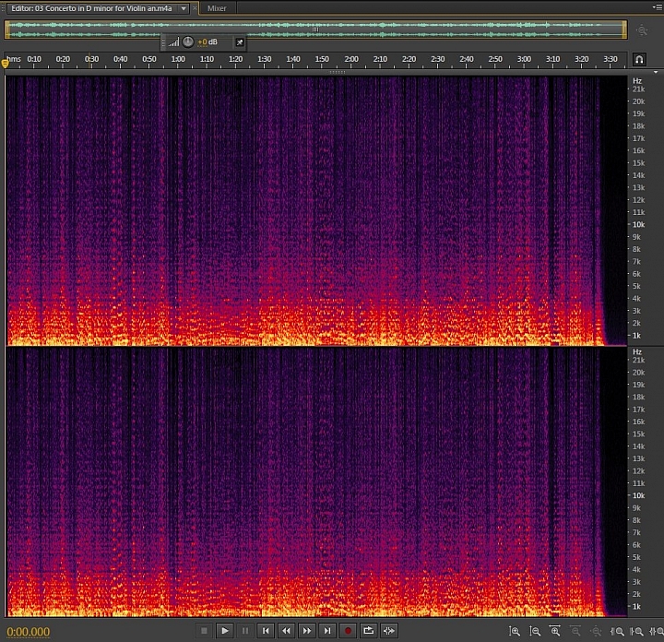Close the Editor panel tab

coord(195,8)
